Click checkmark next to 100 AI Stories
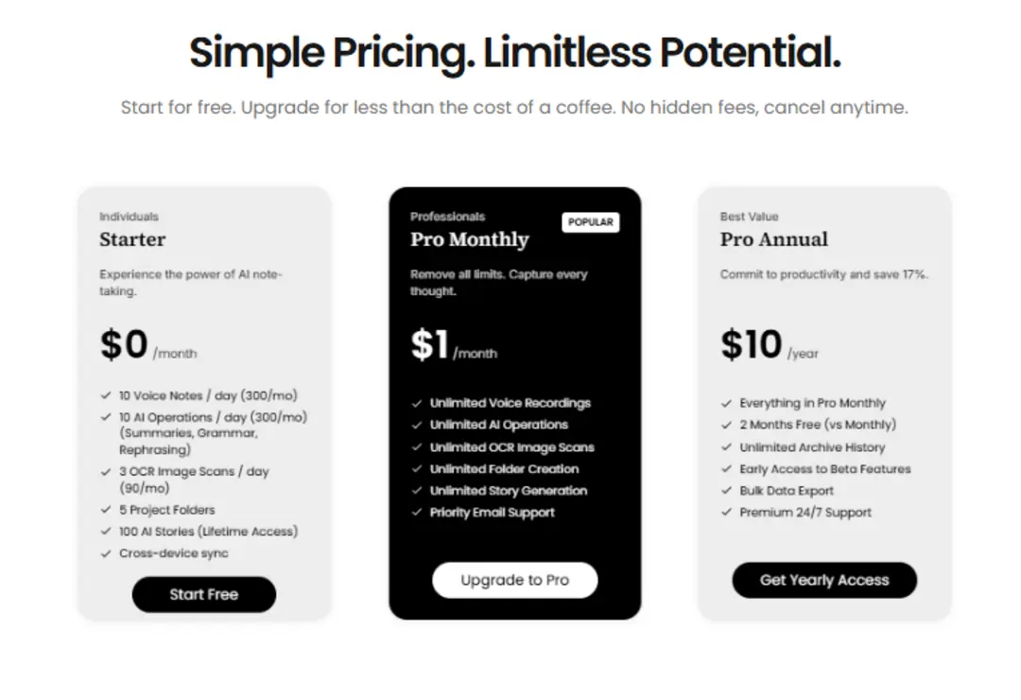 (105, 532)
